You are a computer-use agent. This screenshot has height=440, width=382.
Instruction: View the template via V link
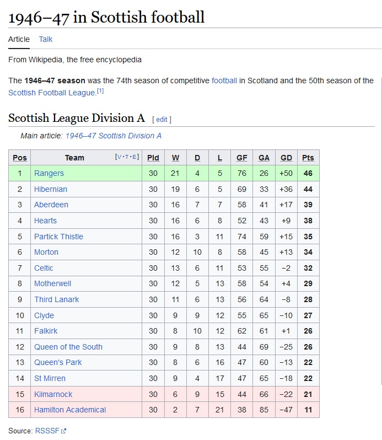(119, 157)
